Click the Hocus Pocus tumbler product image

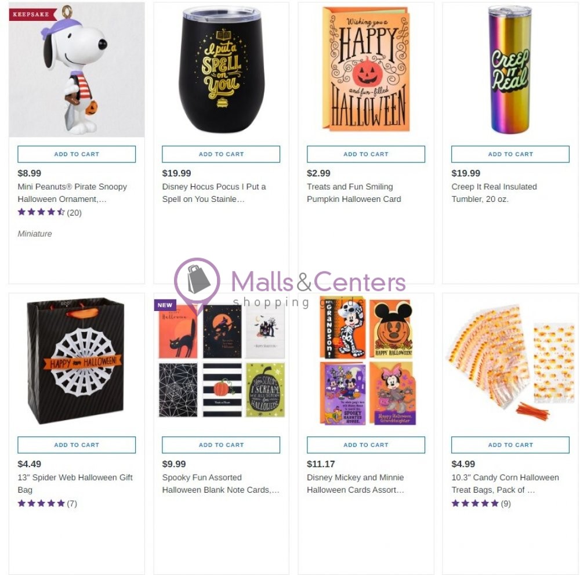pos(221,70)
